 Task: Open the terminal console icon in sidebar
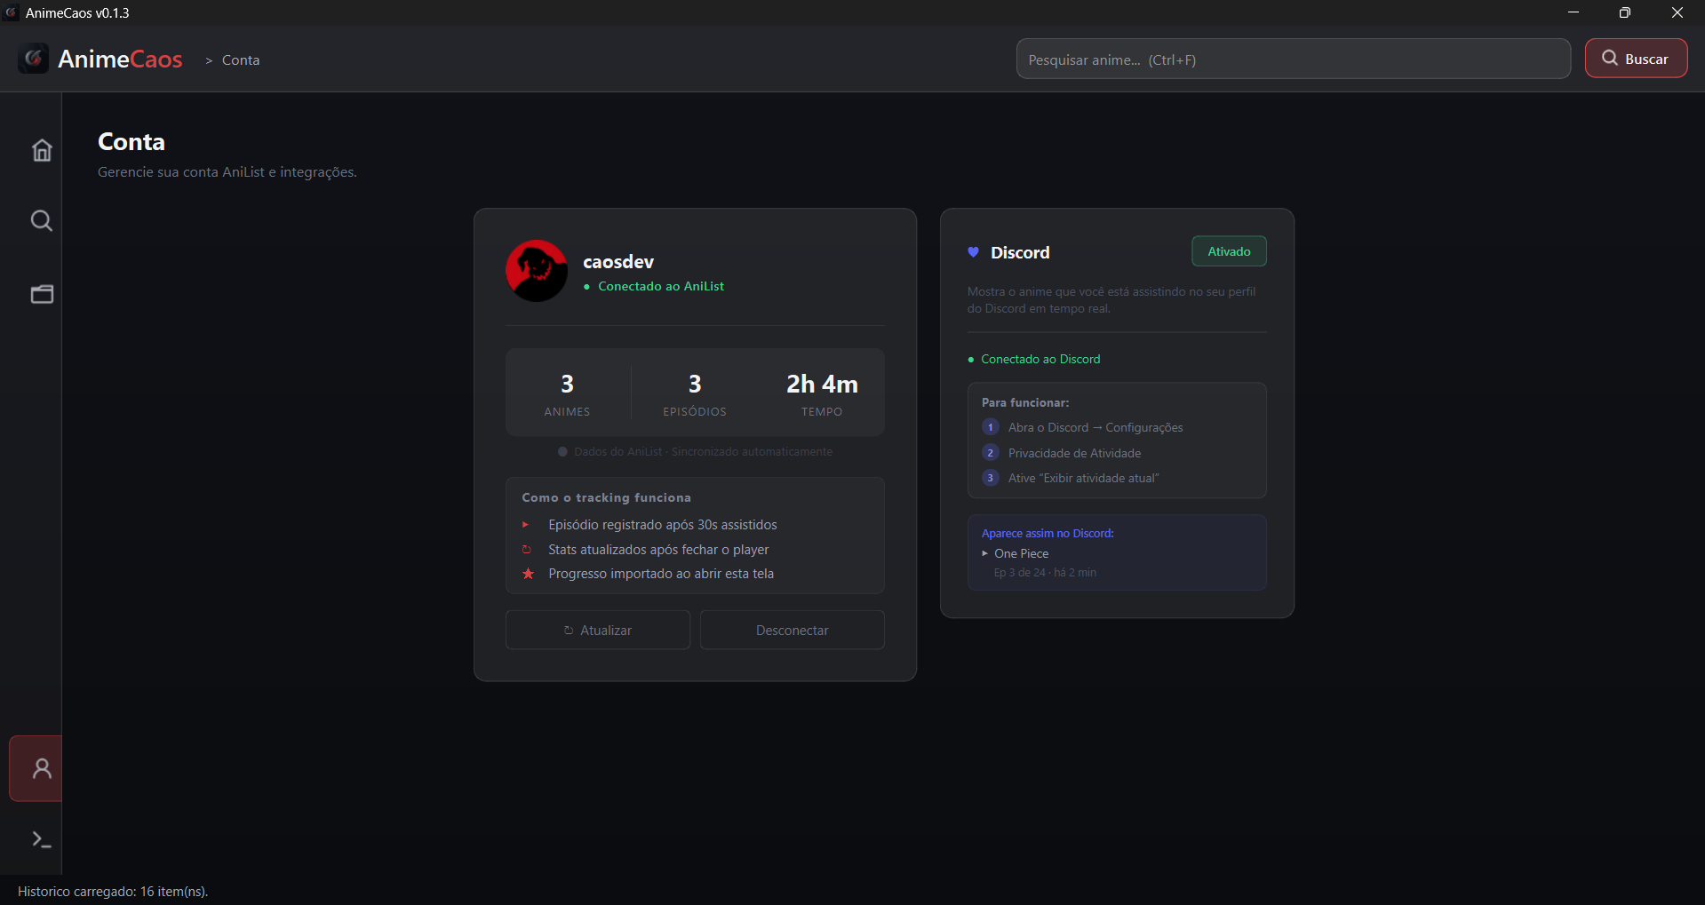coord(42,839)
